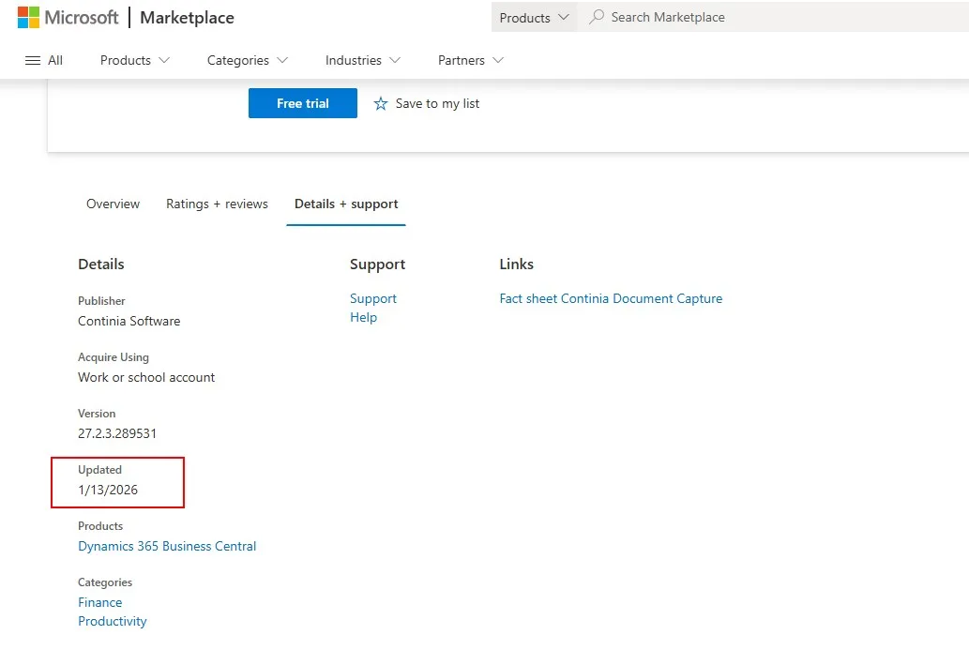Click the Free trial button
The image size is (969, 650).
(303, 103)
